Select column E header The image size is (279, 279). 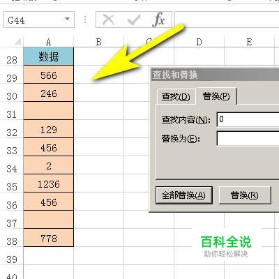click(x=249, y=42)
